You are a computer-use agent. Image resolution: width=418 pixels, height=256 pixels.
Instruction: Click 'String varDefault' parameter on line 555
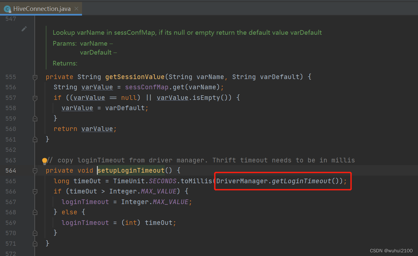[x=266, y=77]
